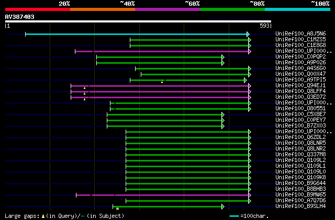Click the =100char. scale text
Screen dimensions: 335x220
coord(254,216)
